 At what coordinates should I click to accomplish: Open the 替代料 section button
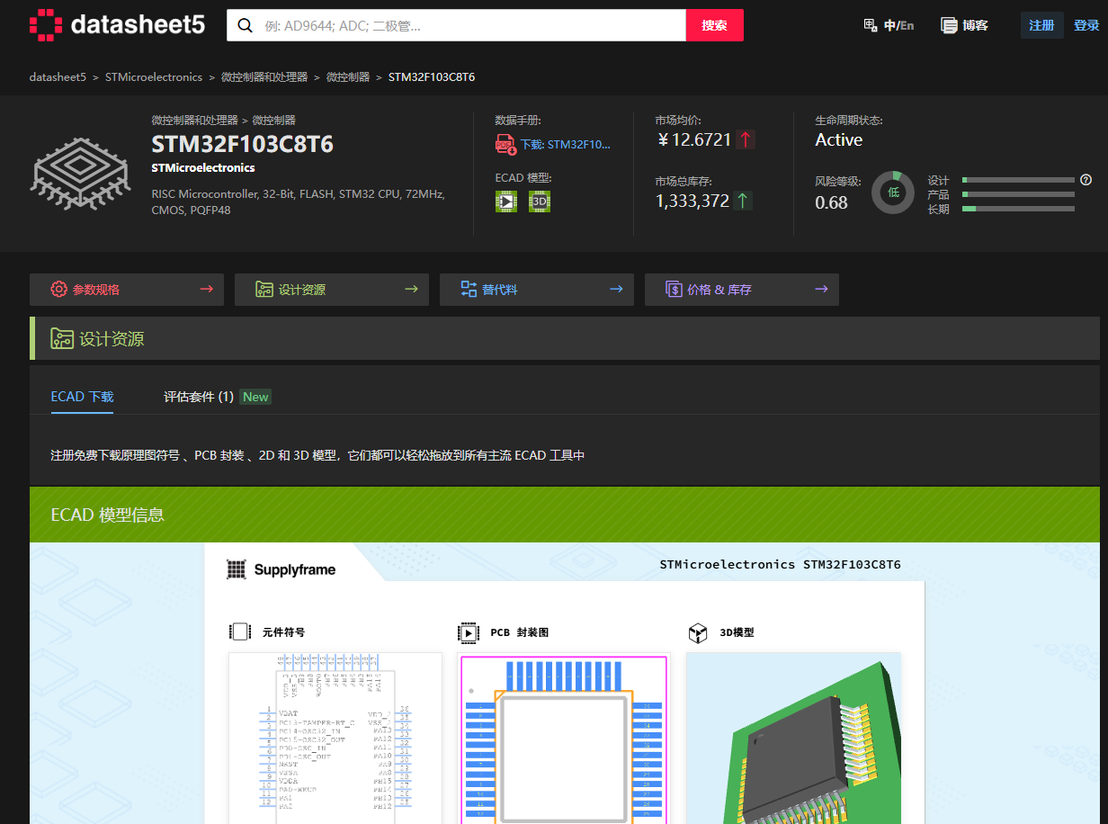coord(537,290)
